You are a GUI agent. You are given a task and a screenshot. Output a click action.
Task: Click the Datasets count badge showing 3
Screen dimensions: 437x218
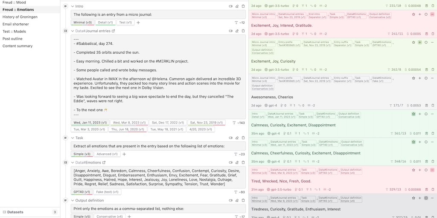coord(55,212)
